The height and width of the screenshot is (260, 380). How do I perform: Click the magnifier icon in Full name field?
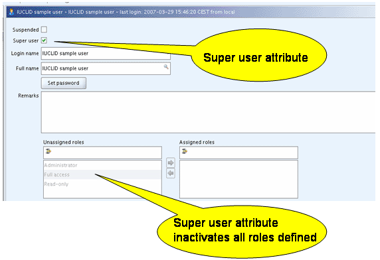click(166, 67)
